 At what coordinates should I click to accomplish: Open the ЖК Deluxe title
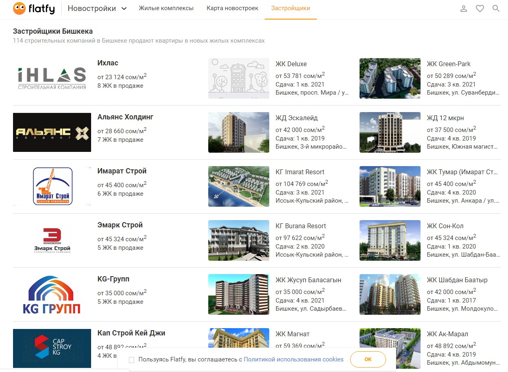pyautogui.click(x=291, y=64)
